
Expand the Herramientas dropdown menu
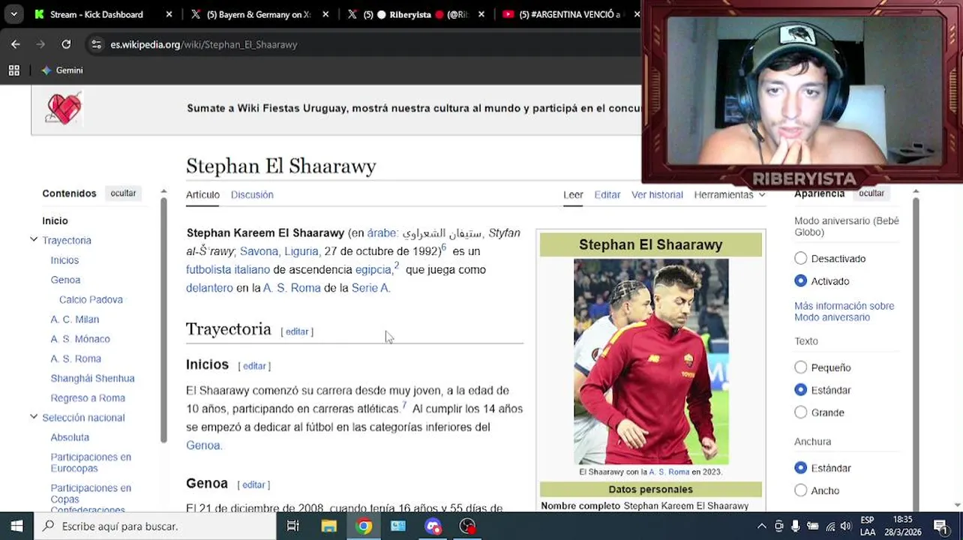click(x=729, y=194)
